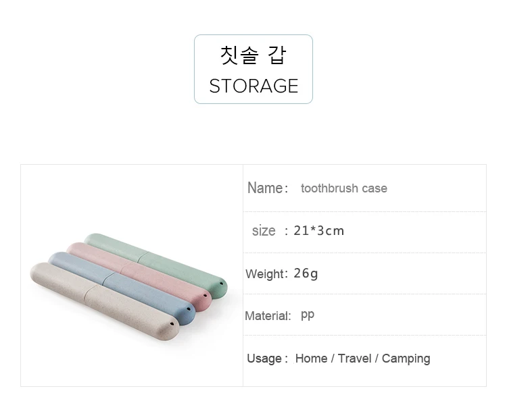The height and width of the screenshot is (397, 507).
Task: Click the Korean title text 칫솔 갑
Action: 253,55
